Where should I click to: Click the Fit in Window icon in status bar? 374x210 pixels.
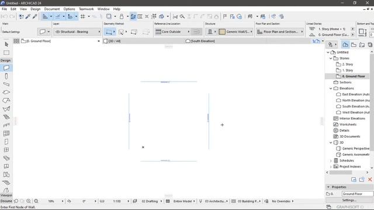click(x=36, y=201)
